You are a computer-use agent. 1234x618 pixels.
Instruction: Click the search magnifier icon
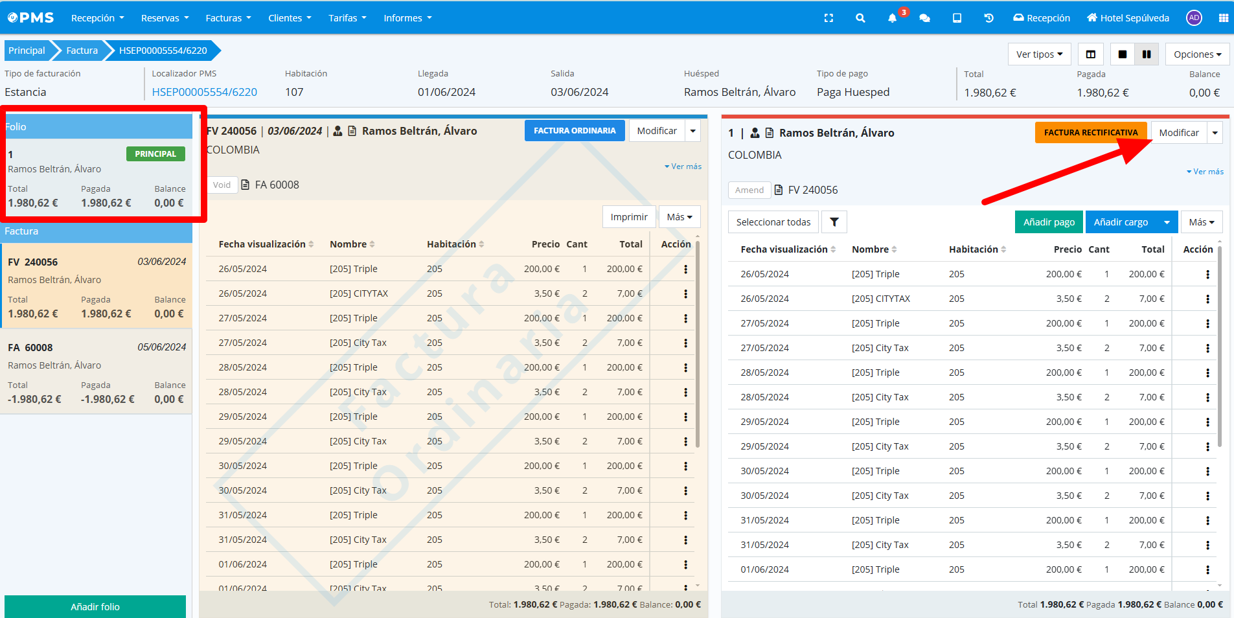coord(860,18)
